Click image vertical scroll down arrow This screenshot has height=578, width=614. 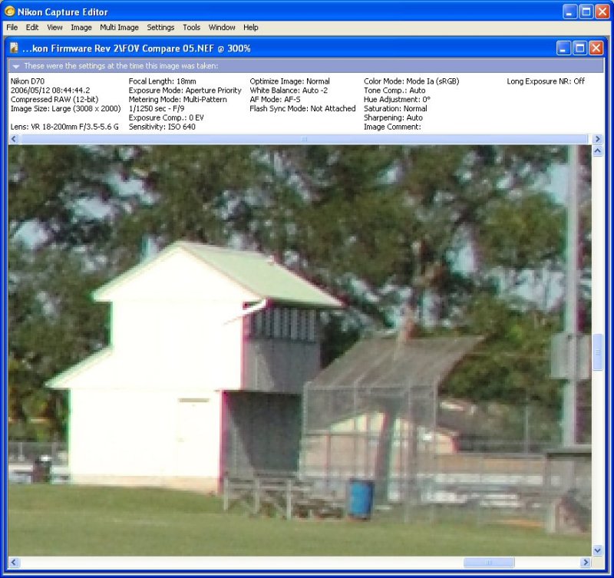(x=598, y=550)
